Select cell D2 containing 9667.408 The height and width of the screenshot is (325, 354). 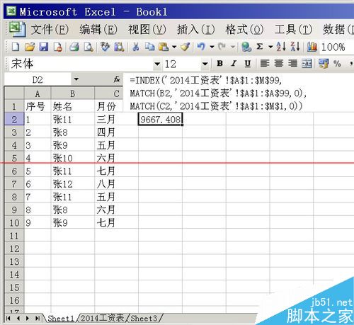[160, 119]
